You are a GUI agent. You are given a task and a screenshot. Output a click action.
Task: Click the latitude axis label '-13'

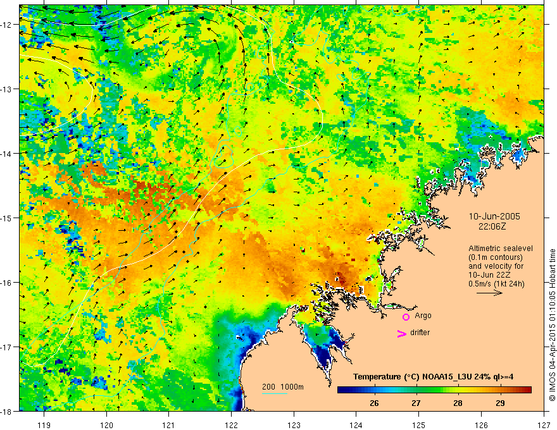pyautogui.click(x=7, y=89)
